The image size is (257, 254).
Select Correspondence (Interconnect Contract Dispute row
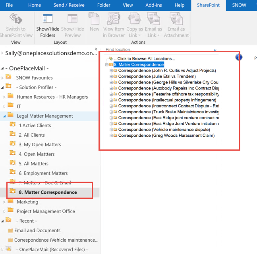(168, 106)
